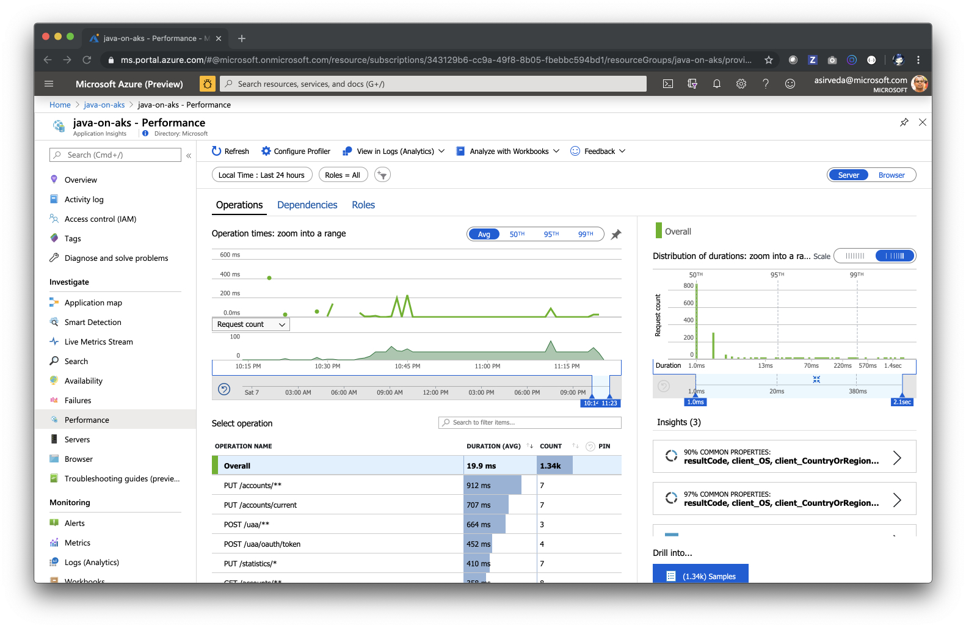Open account avatar for asirveda
The width and height of the screenshot is (966, 628).
pyautogui.click(x=920, y=84)
